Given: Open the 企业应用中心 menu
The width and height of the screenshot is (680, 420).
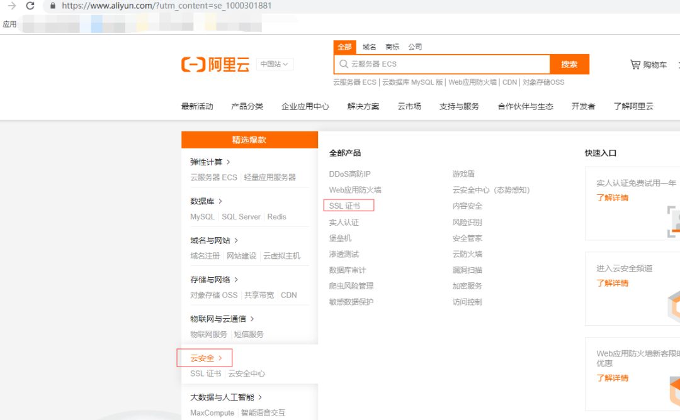Looking at the screenshot, I should pos(305,106).
